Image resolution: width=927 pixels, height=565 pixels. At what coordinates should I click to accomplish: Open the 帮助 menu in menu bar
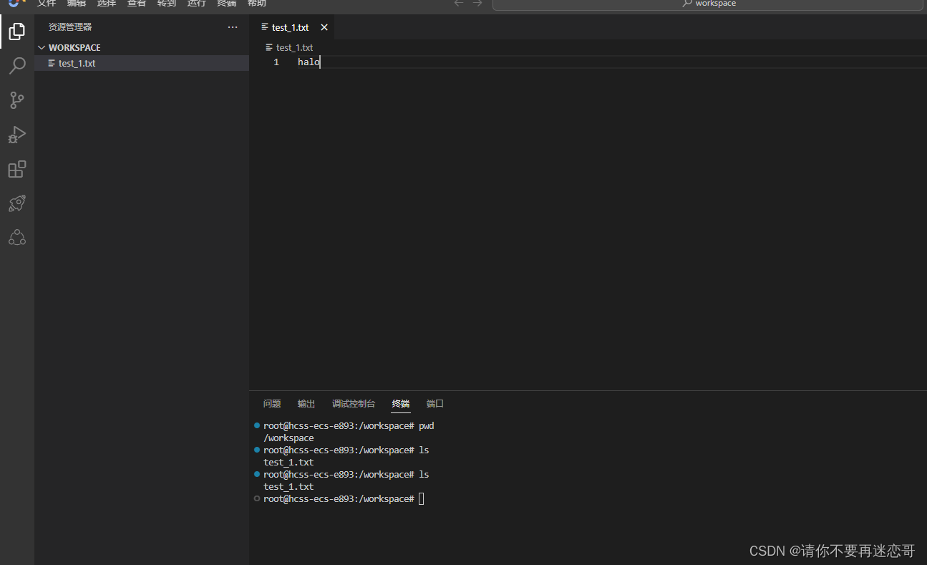click(257, 4)
